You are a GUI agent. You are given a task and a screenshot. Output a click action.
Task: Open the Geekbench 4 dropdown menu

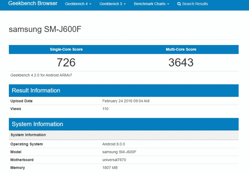coord(78,4)
